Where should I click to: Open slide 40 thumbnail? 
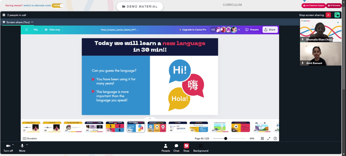pyautogui.click(x=94, y=127)
